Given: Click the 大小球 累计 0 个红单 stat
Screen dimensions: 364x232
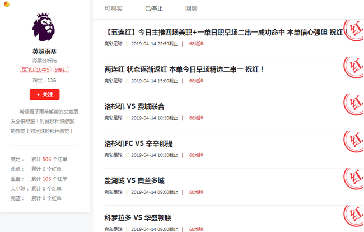Looking at the screenshot, I should click(x=36, y=189).
